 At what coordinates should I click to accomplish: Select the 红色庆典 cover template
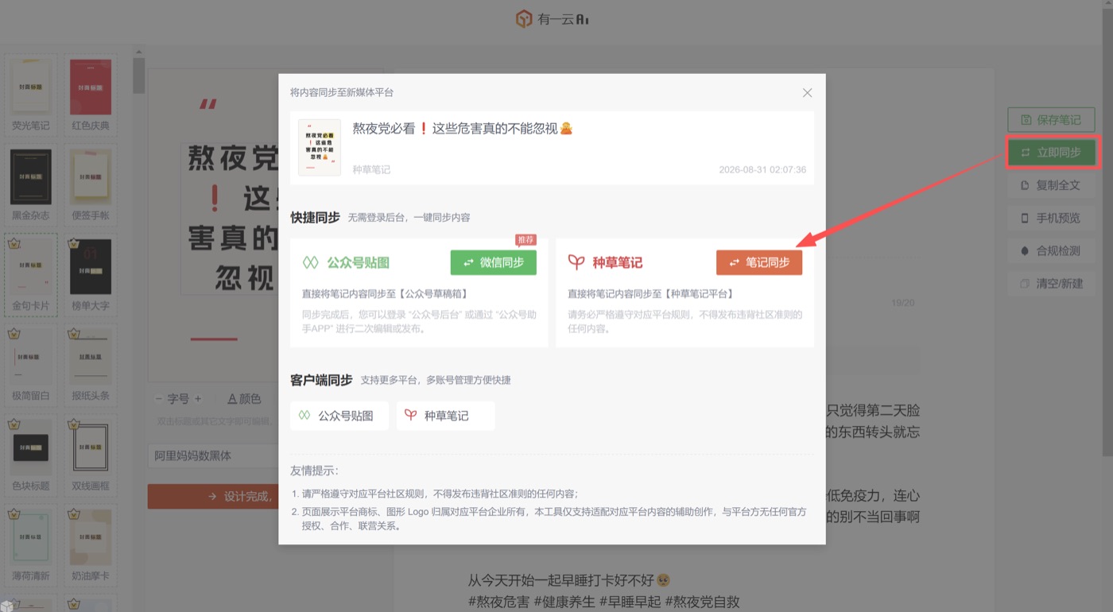91,95
